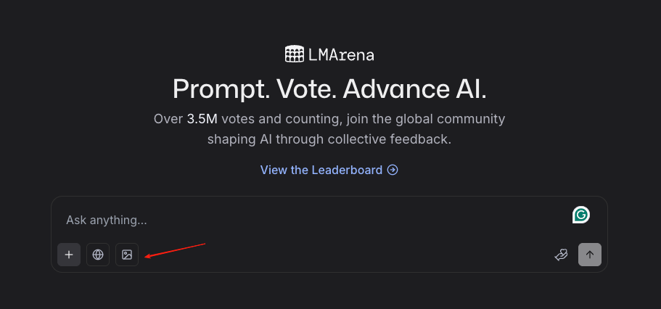Toggle the globe web search button
This screenshot has height=309, width=661.
coord(98,255)
